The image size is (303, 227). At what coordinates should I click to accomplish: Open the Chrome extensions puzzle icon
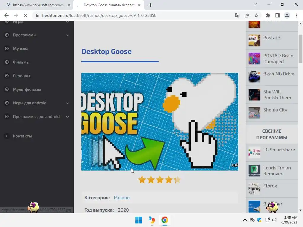click(x=268, y=15)
